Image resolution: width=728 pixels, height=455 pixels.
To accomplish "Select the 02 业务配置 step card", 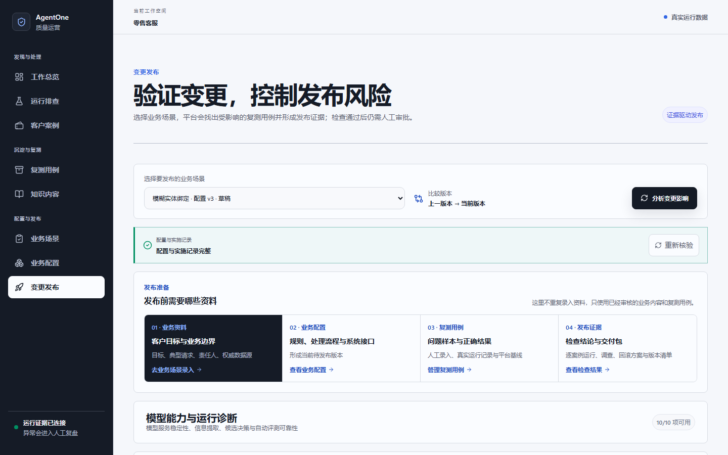I will point(351,348).
